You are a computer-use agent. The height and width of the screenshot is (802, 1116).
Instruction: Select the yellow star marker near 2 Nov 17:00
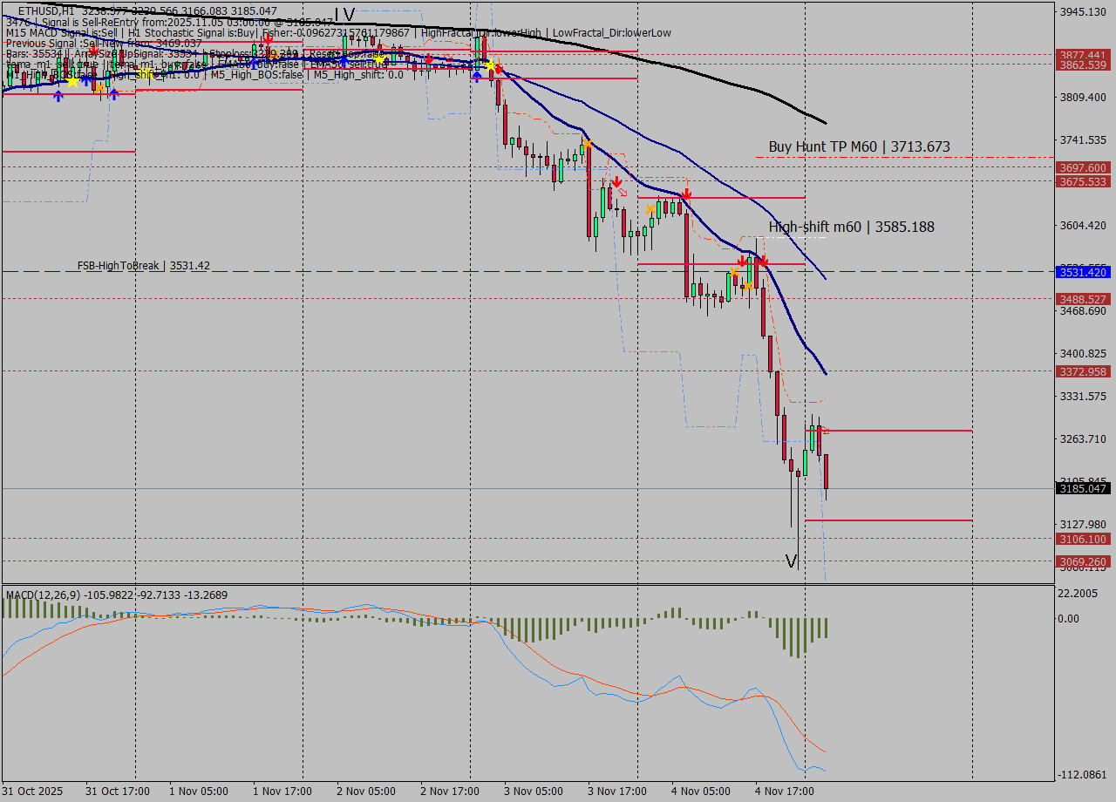[491, 66]
